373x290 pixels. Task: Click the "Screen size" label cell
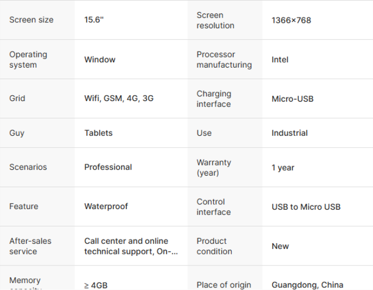coord(31,20)
